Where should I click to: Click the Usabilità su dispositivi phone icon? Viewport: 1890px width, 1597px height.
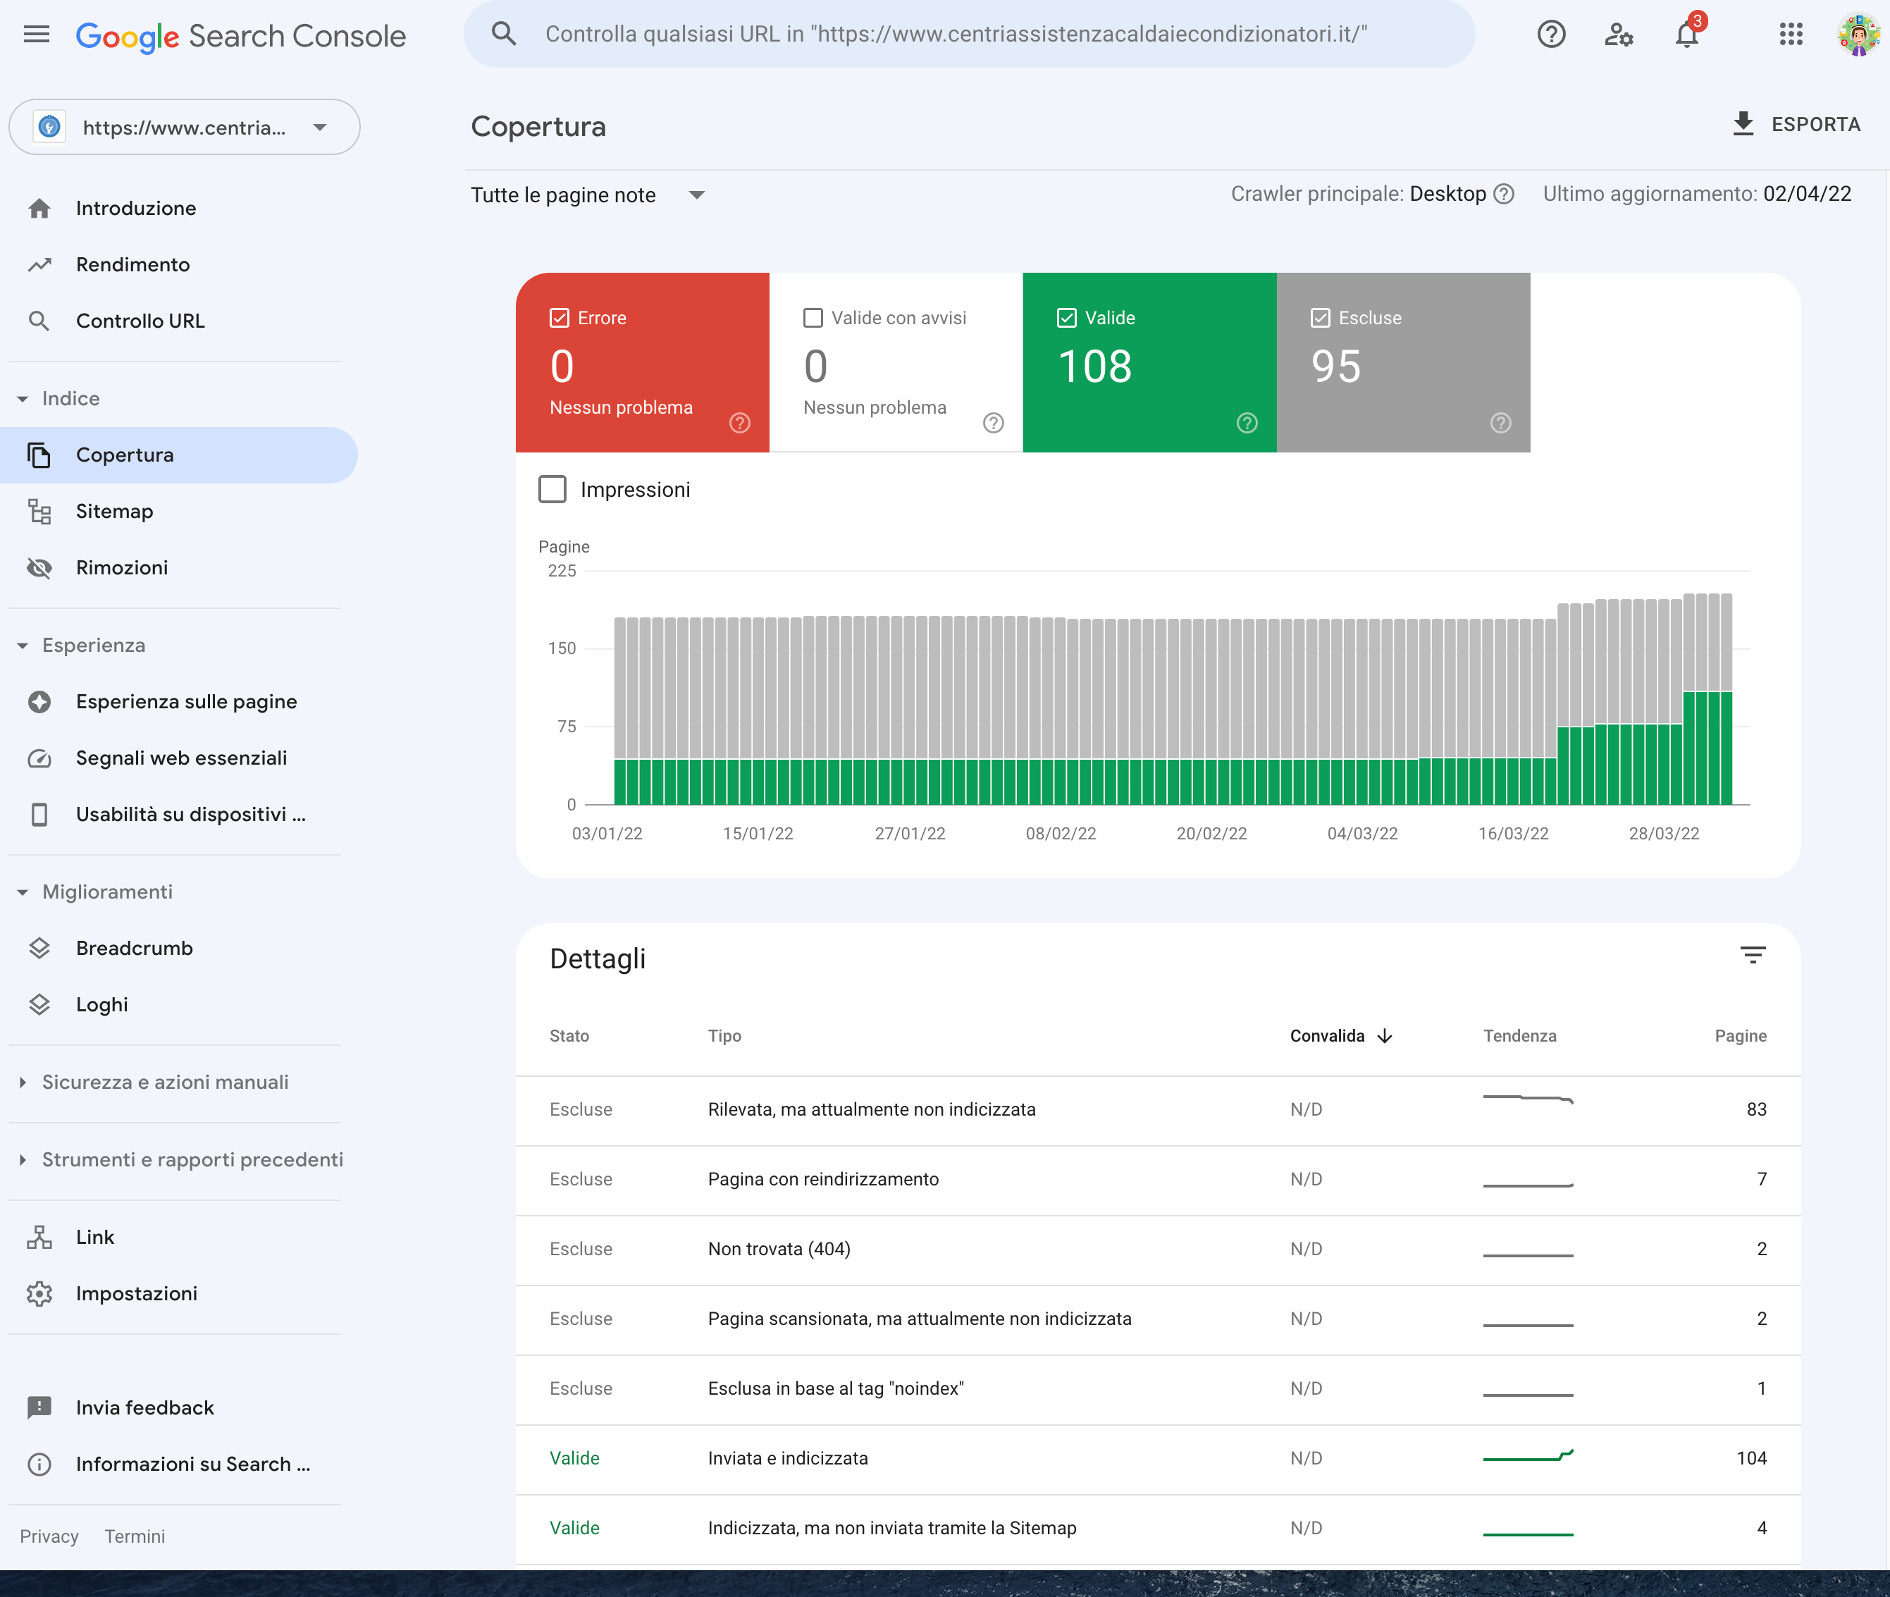39,814
